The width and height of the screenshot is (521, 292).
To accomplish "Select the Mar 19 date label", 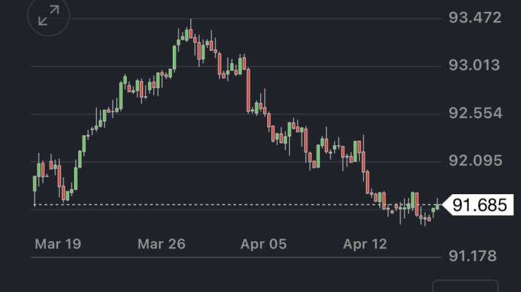I will [x=58, y=244].
